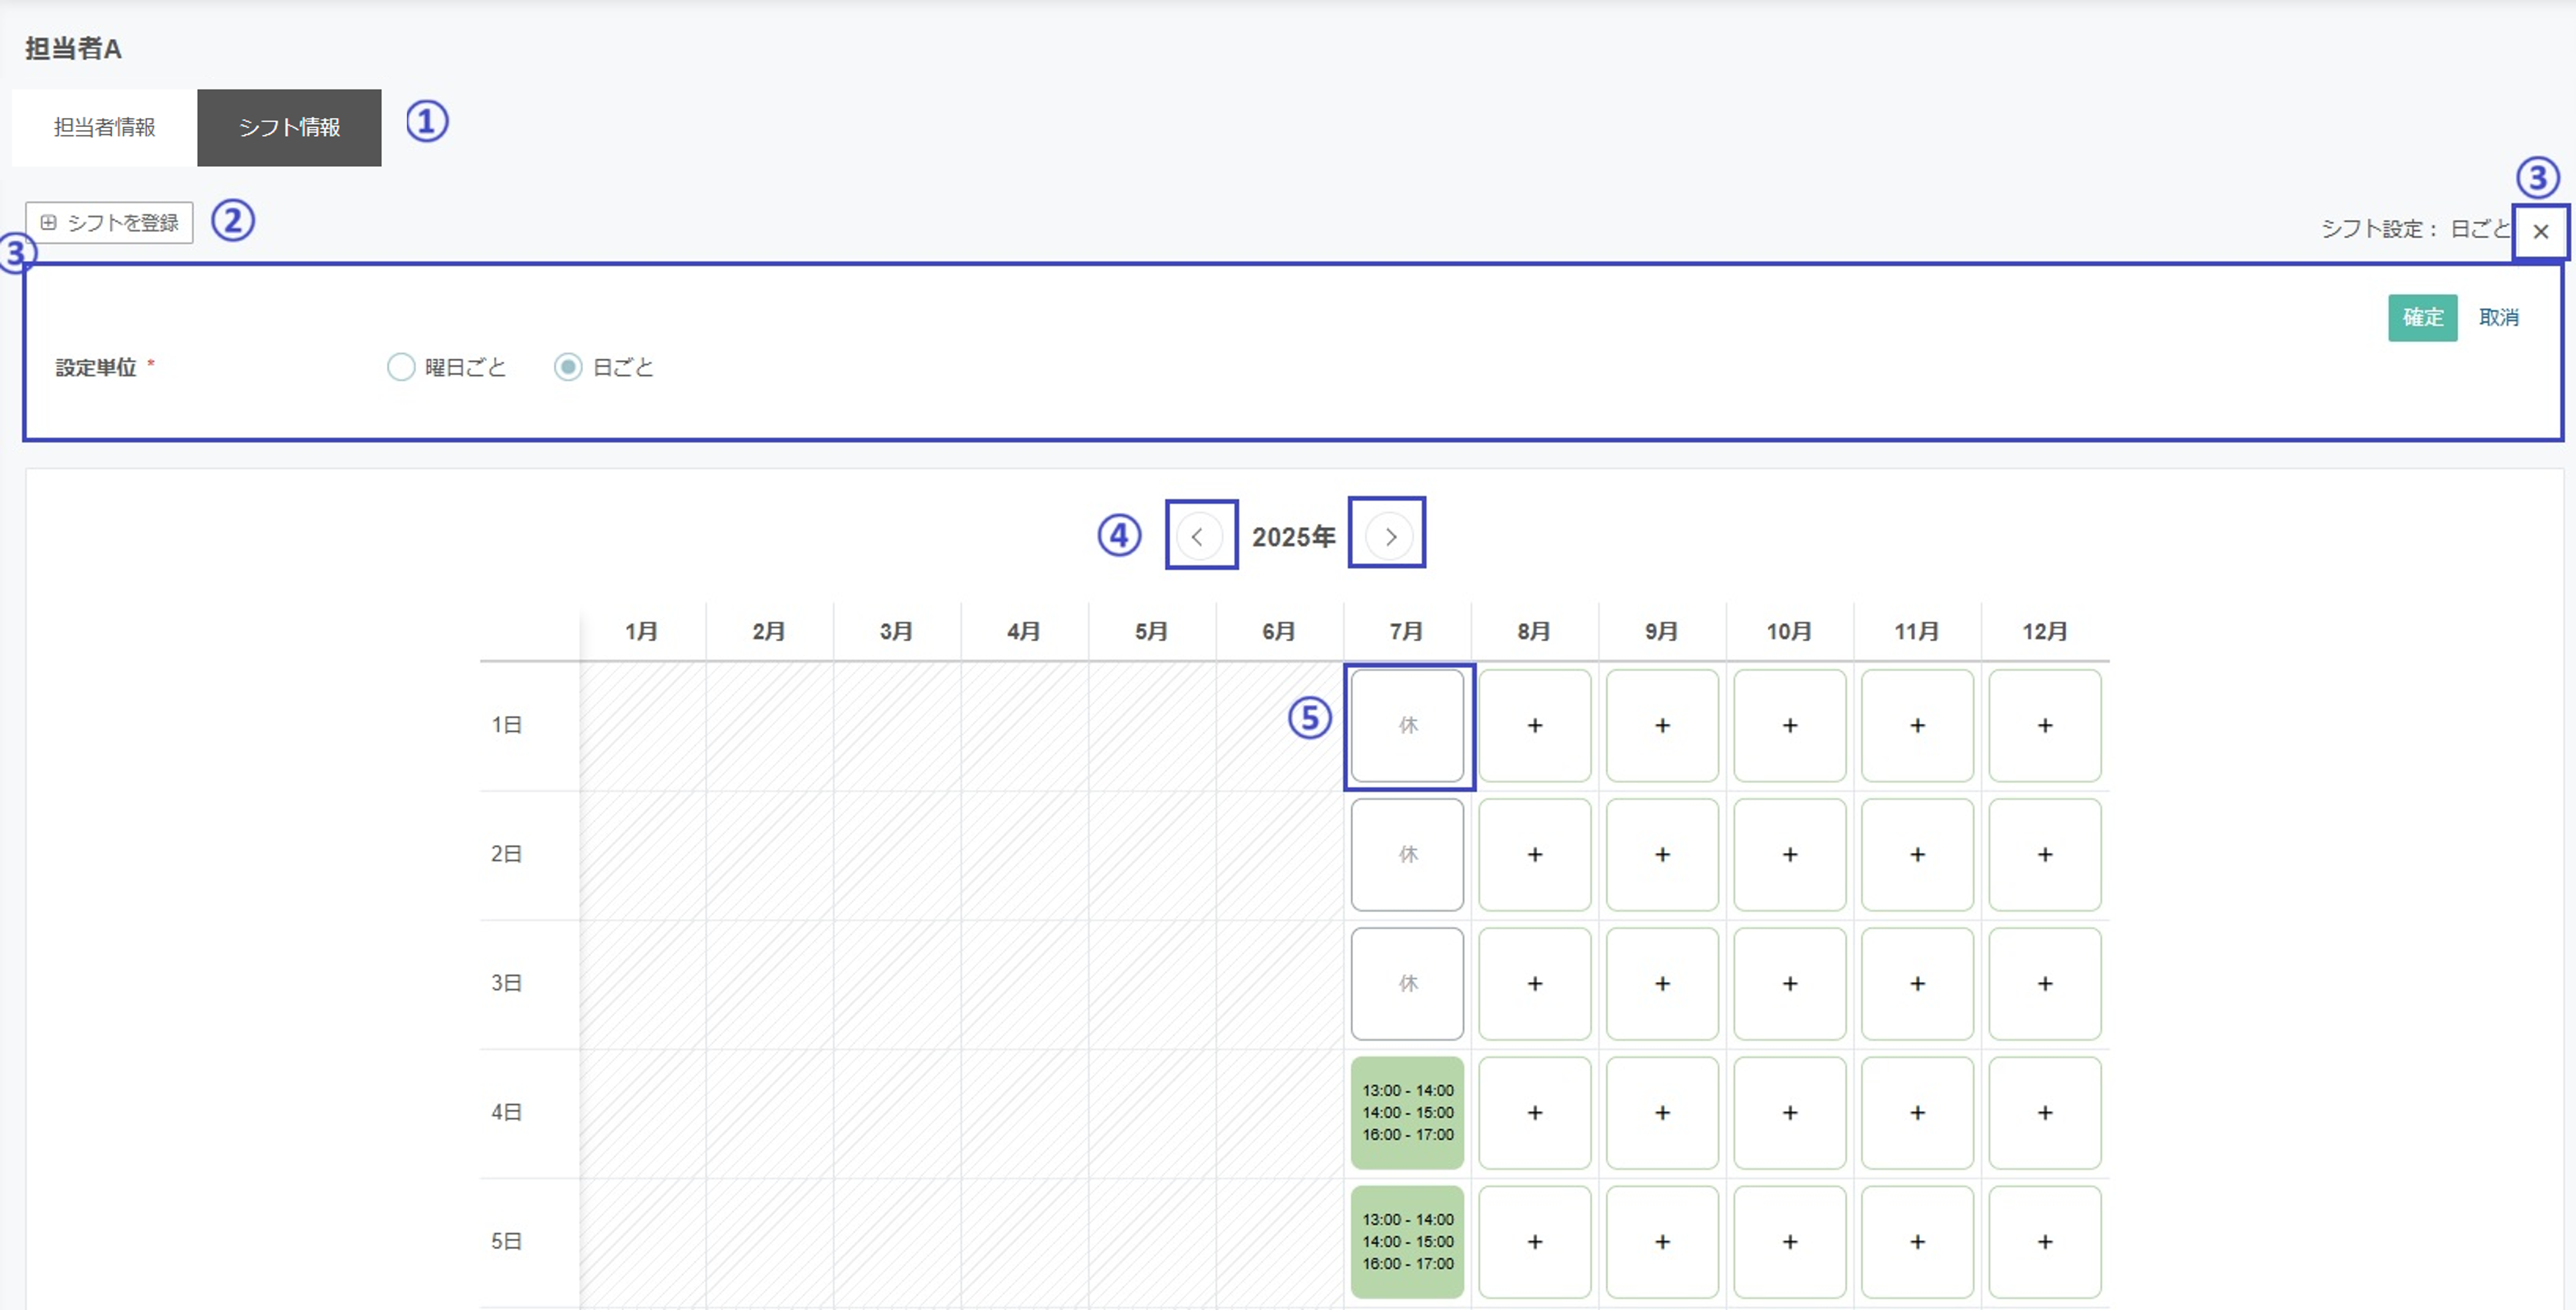Open the July 3rd 休 cell
Viewport: 2576px width, 1310px height.
[1407, 984]
